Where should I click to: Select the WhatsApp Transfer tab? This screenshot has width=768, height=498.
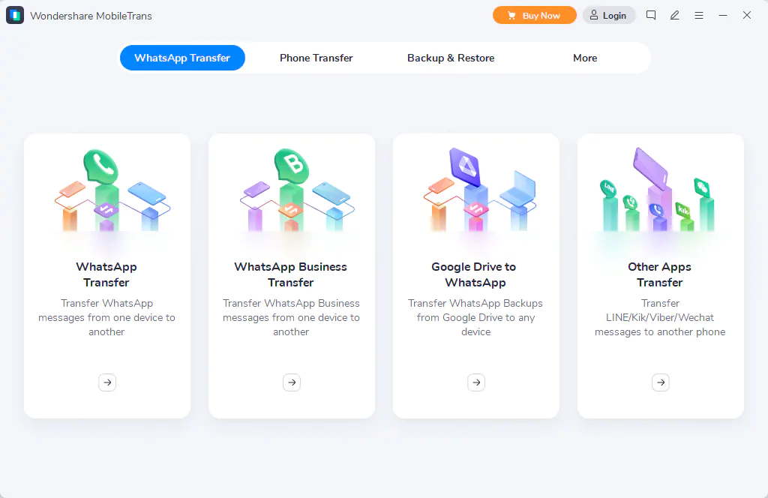[182, 58]
